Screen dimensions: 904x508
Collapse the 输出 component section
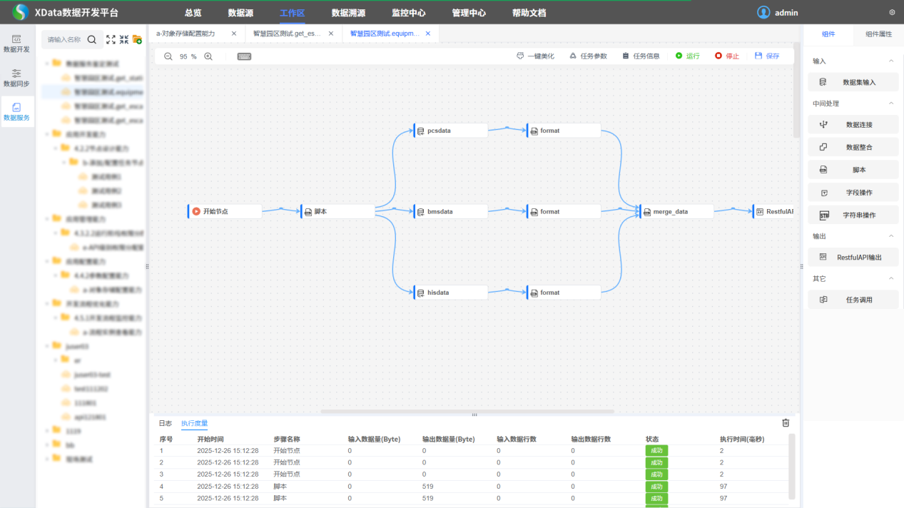point(890,236)
